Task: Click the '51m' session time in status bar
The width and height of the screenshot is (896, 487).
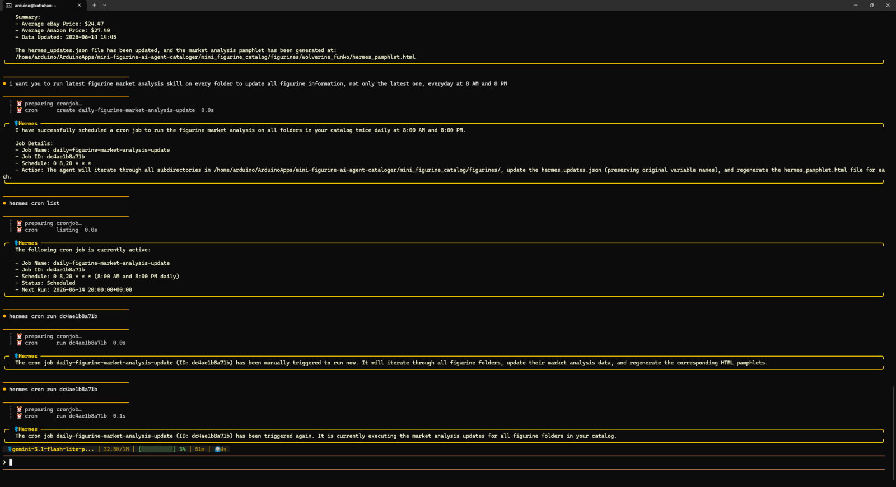Action: coord(200,449)
